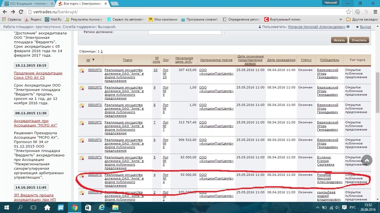Open winner Романов Николай Александрович in table
The width and height of the screenshot is (380, 213).
[x=330, y=178]
